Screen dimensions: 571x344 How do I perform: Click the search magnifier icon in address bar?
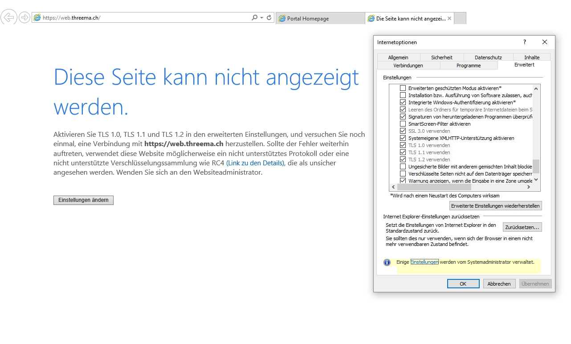(254, 18)
